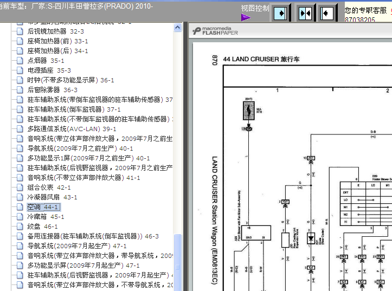Click the vehicle model header 四川丰田普拉多(PRADO) 2010-
The image size is (392, 291).
104,6
